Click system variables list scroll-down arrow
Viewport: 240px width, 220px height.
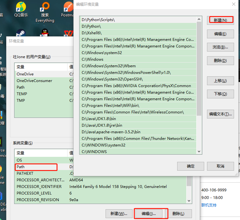click(189, 201)
